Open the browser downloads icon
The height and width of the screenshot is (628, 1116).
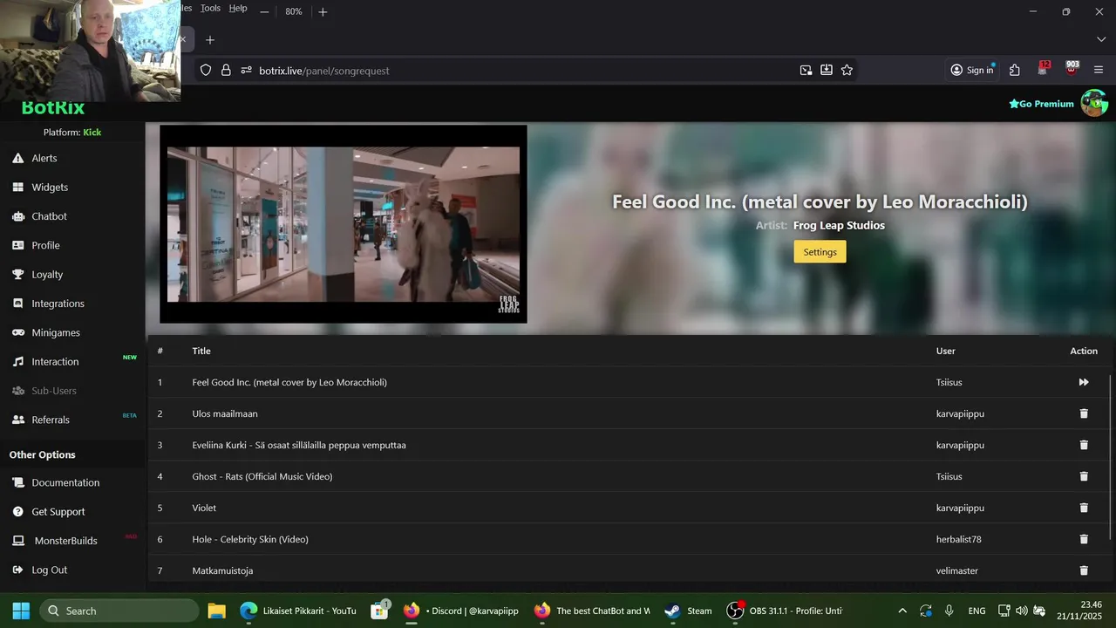(x=827, y=71)
